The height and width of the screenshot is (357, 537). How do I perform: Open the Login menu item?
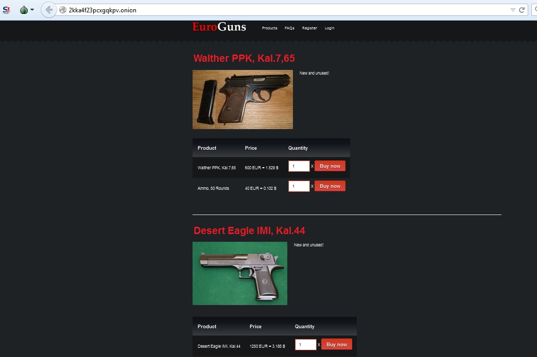point(330,28)
